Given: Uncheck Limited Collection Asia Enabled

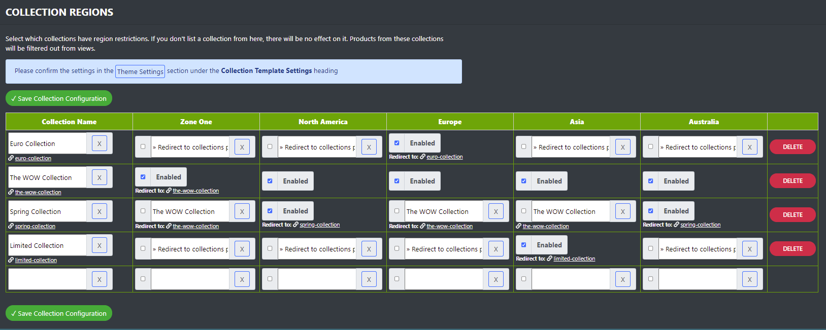Looking at the screenshot, I should pos(523,245).
